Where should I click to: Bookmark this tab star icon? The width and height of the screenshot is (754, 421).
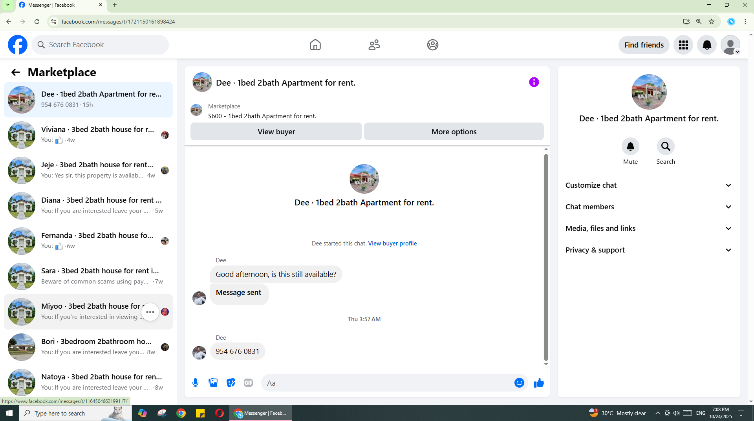coord(712,22)
